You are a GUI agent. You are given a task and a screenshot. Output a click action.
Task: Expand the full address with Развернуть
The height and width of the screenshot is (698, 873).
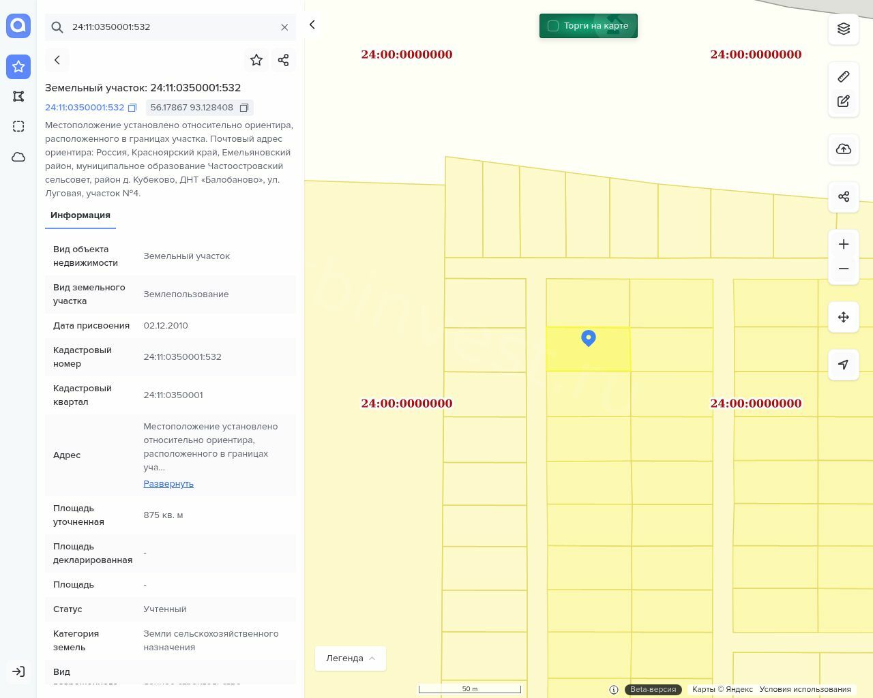(x=168, y=484)
